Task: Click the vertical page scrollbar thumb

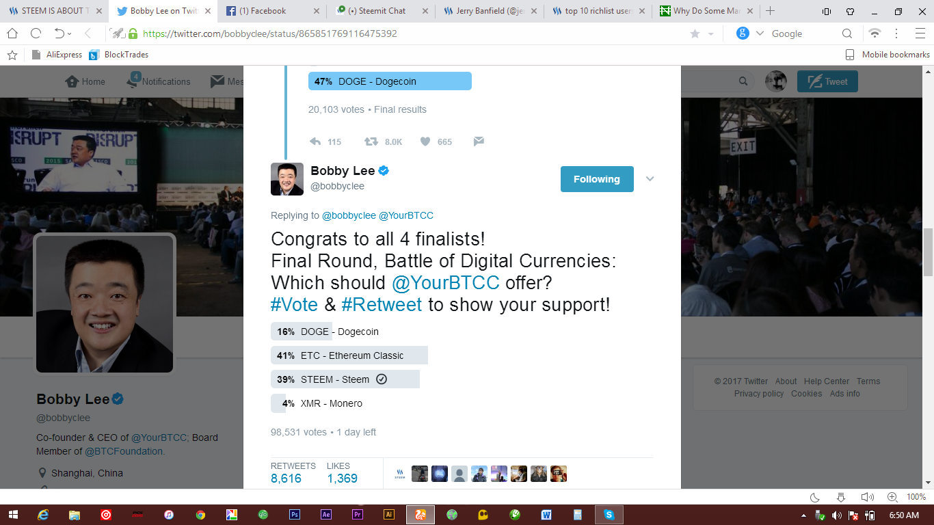Action: point(929,252)
